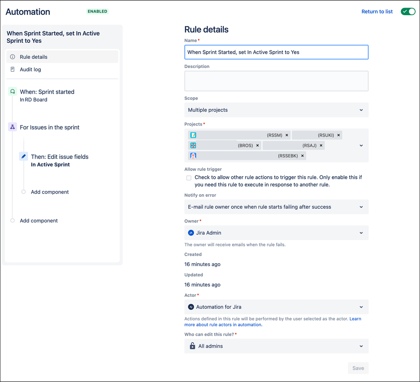Click the BROS project lifebuoy icon

pyautogui.click(x=193, y=145)
